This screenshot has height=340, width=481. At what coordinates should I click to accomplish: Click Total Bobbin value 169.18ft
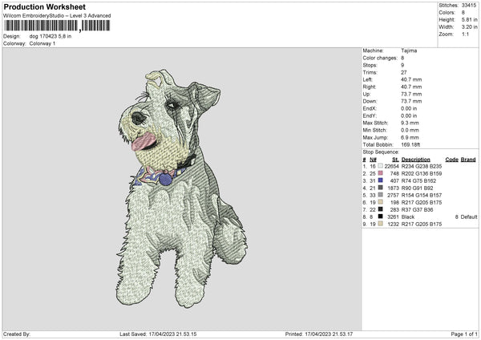[410, 144]
